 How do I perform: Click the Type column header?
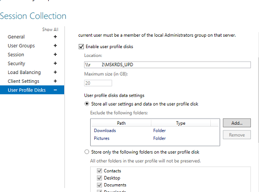click(x=181, y=123)
